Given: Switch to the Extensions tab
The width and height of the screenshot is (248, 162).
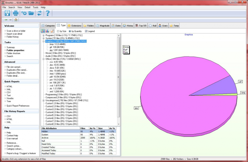Looking at the screenshot, I should pos(74,25).
